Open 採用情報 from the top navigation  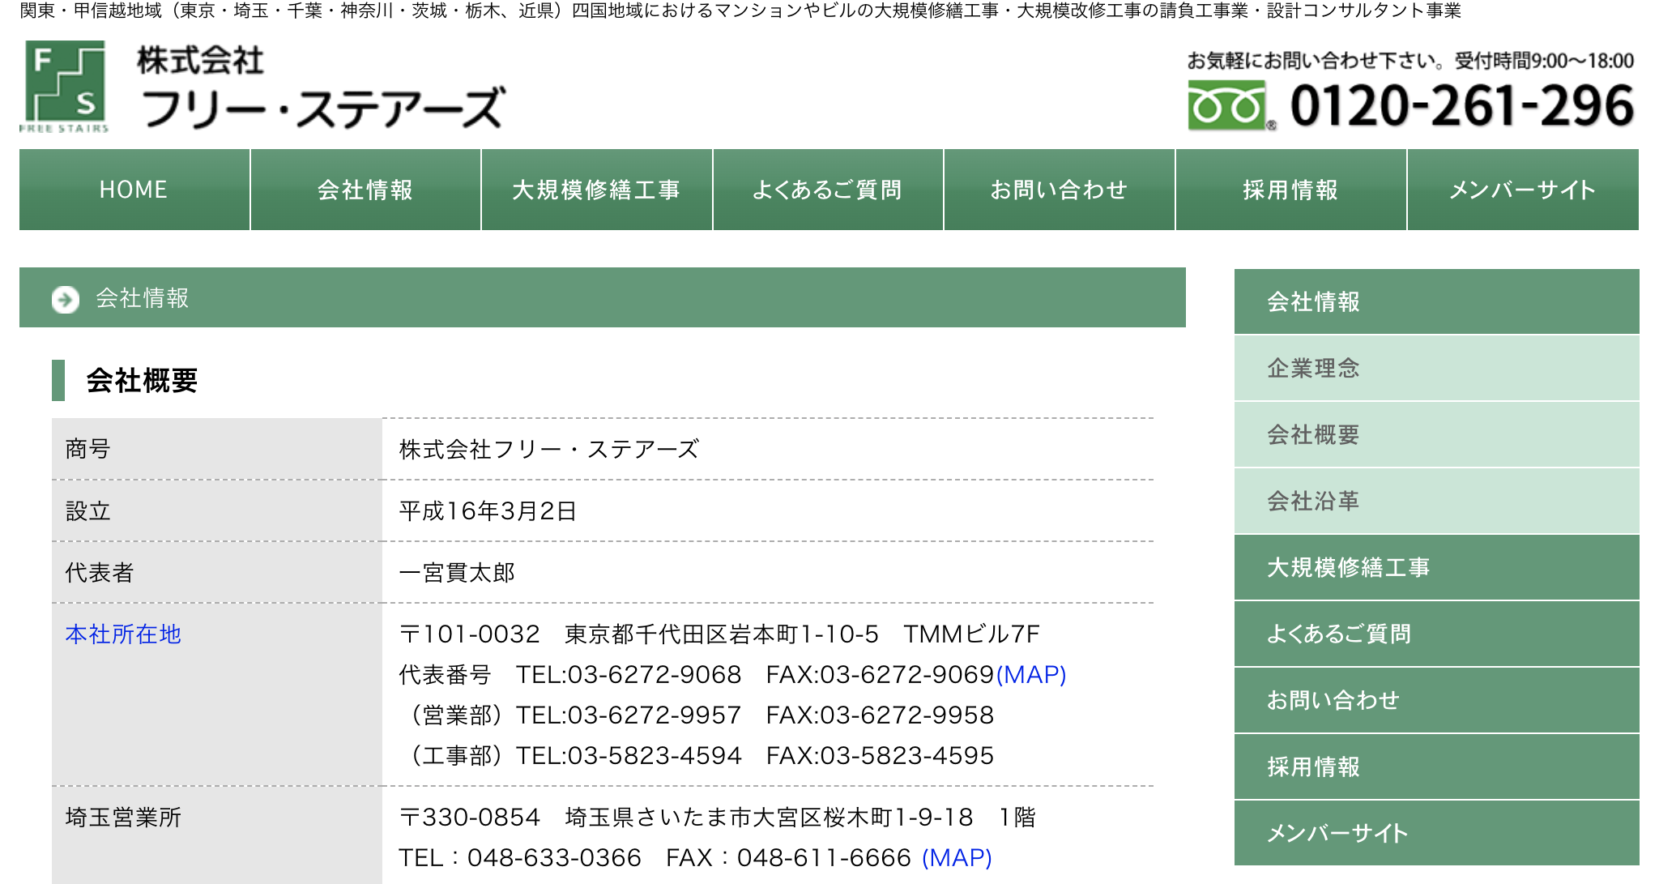1290,189
